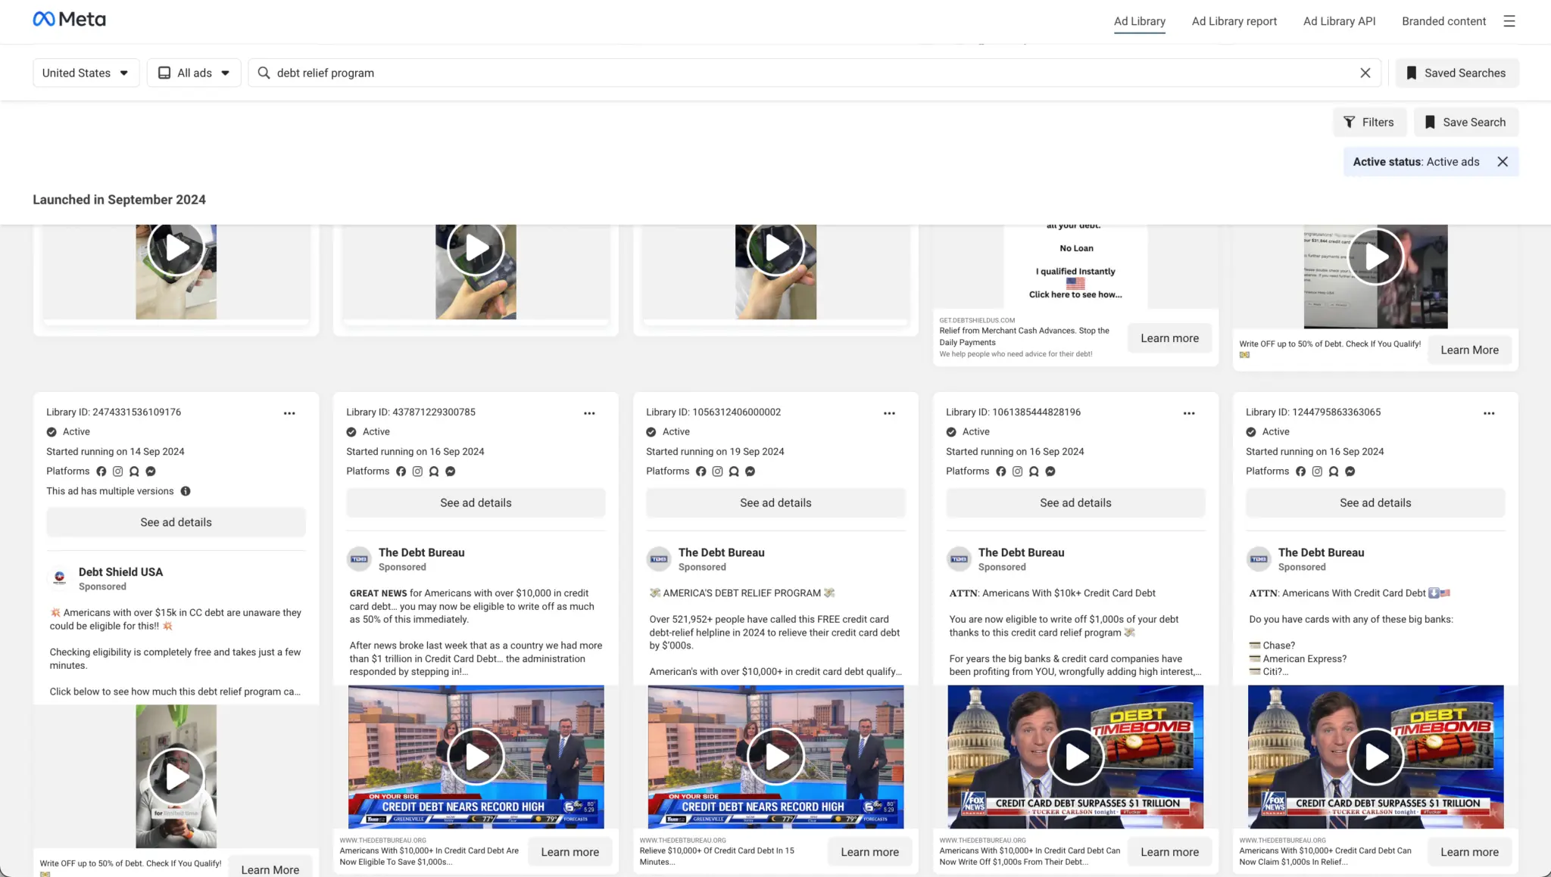Viewport: 1551px width, 877px height.
Task: Open the Ad Library report tab
Action: point(1234,21)
